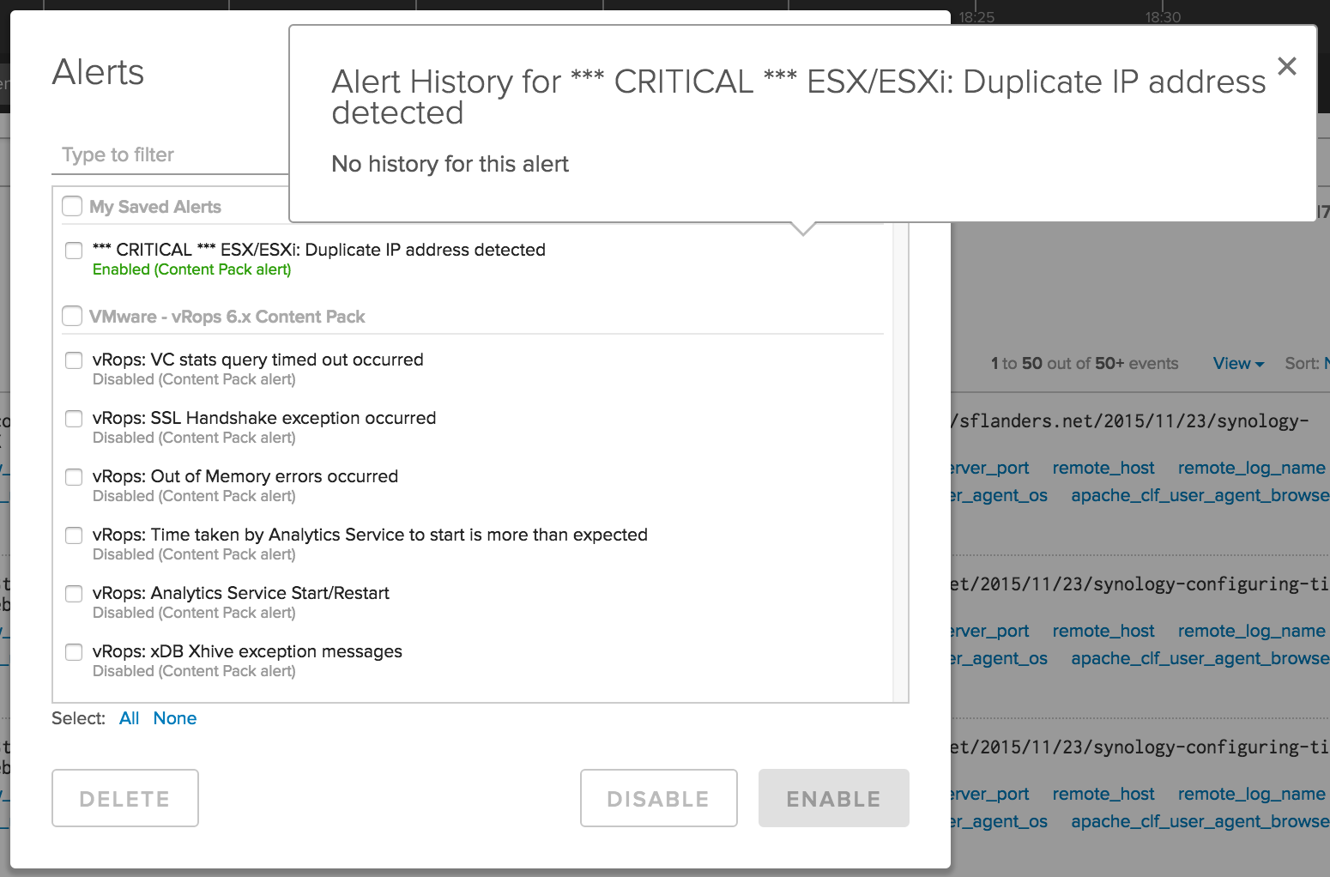Click the first remote_log_name field link
The width and height of the screenshot is (1330, 877).
[x=1251, y=468]
